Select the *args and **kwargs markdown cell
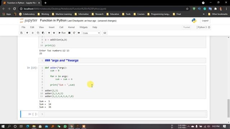The width and height of the screenshot is (230, 129). coord(122,61)
